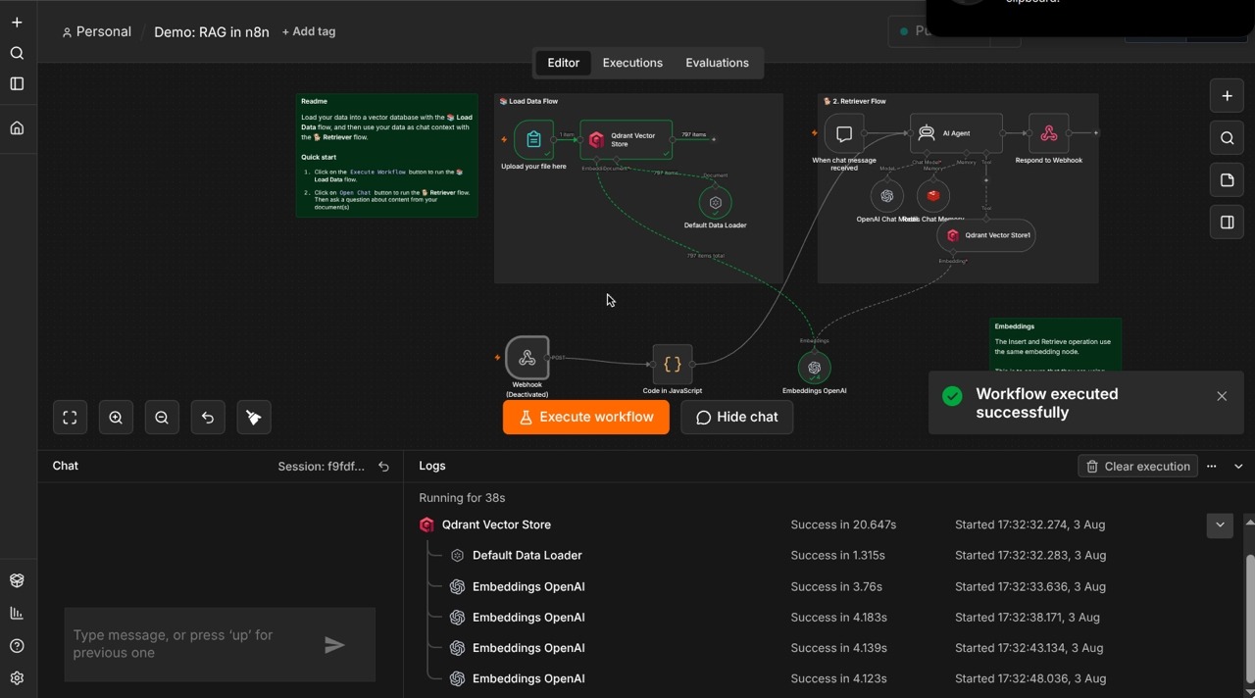This screenshot has width=1255, height=698.
Task: Click the Success in 20.647s status
Action: 843,525
